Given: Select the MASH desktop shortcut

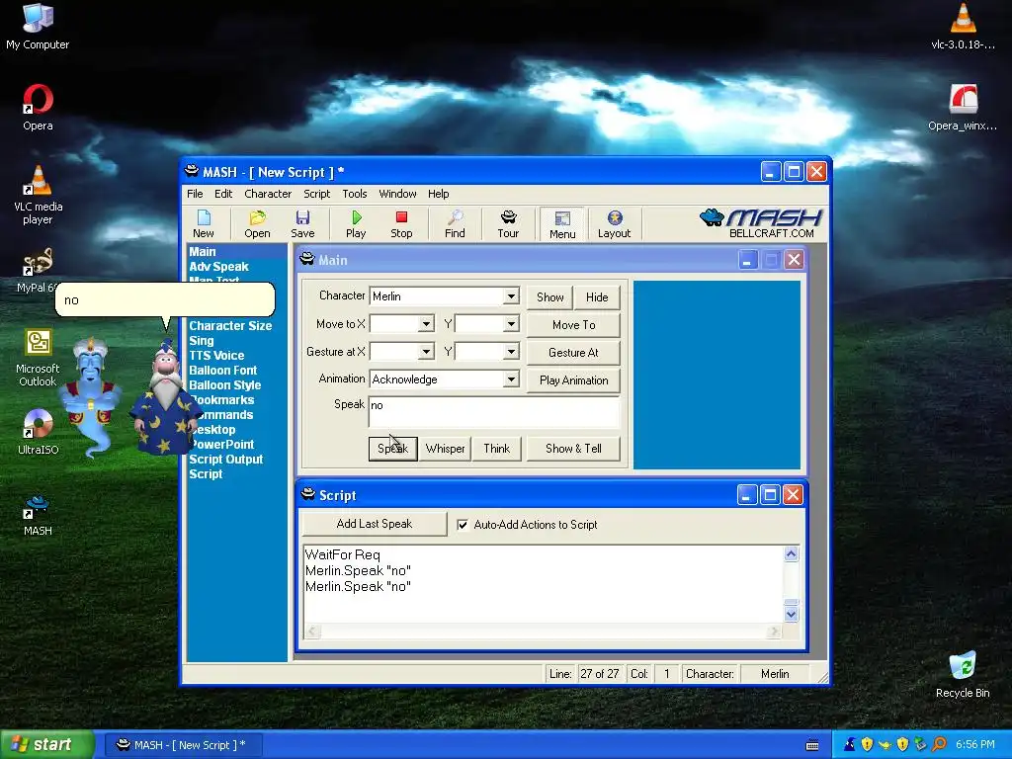Looking at the screenshot, I should point(38,515).
